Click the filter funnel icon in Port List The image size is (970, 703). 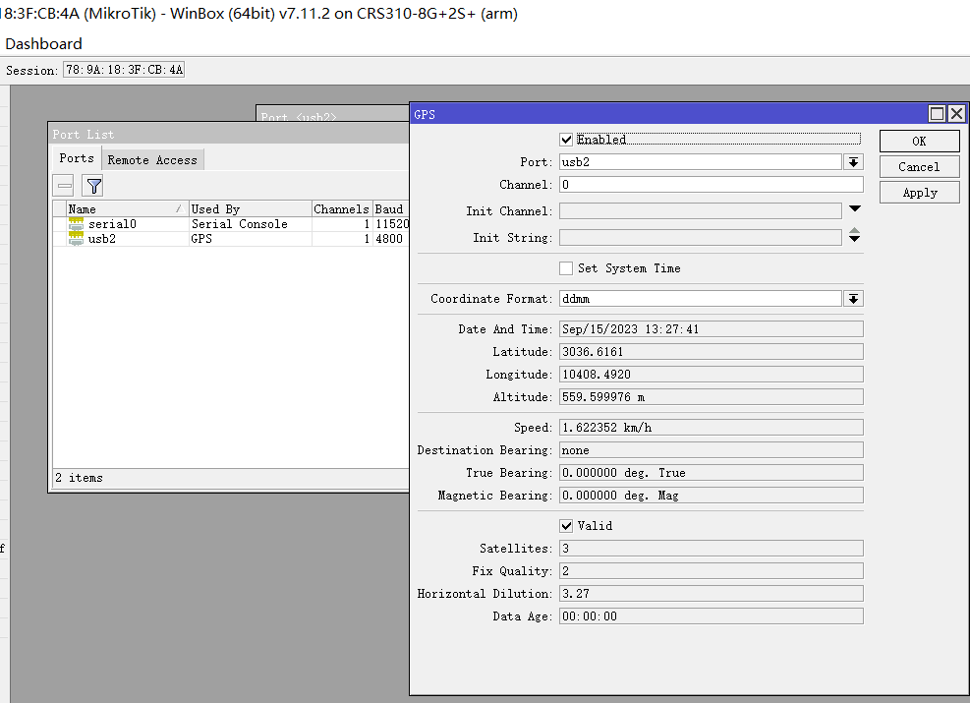93,185
